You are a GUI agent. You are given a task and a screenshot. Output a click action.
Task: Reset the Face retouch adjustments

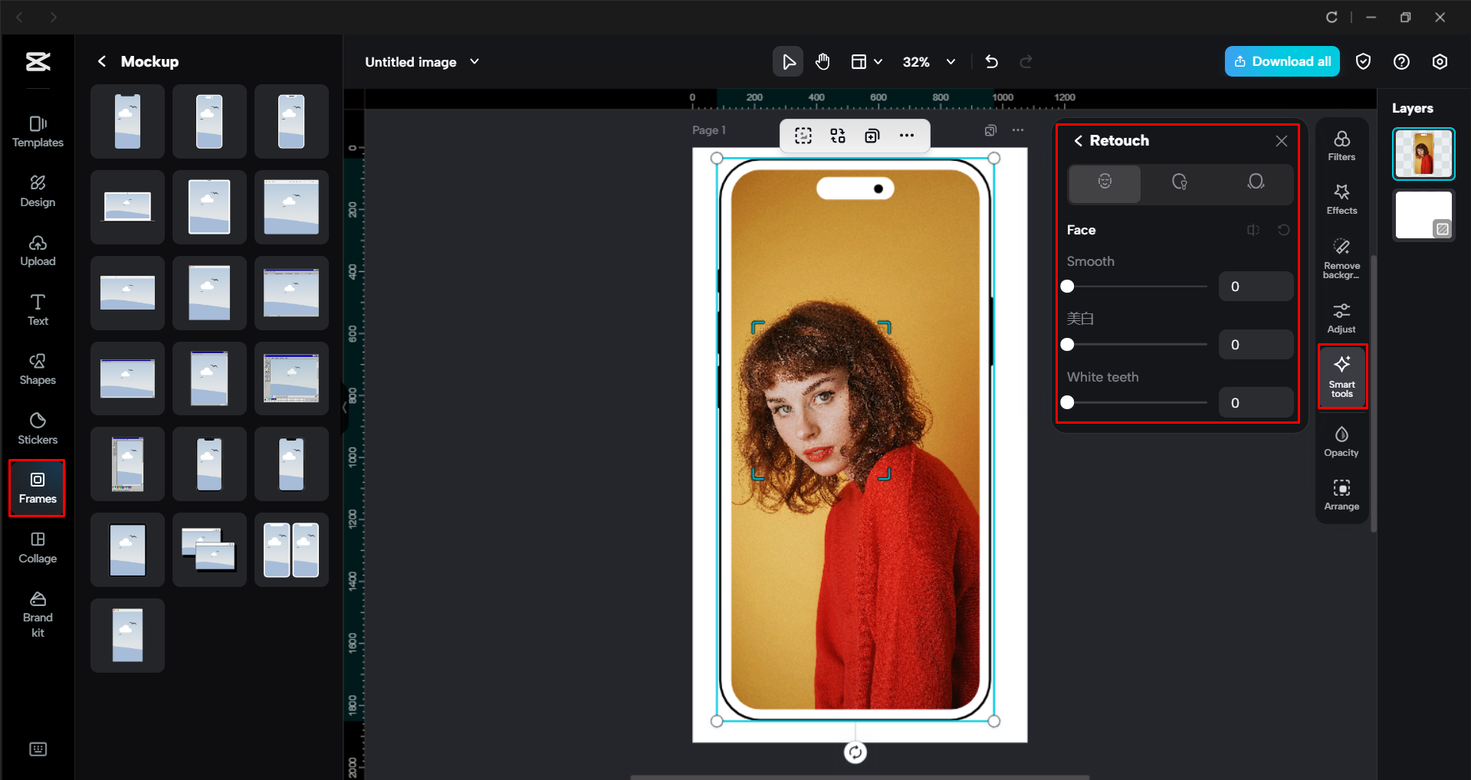coord(1284,229)
